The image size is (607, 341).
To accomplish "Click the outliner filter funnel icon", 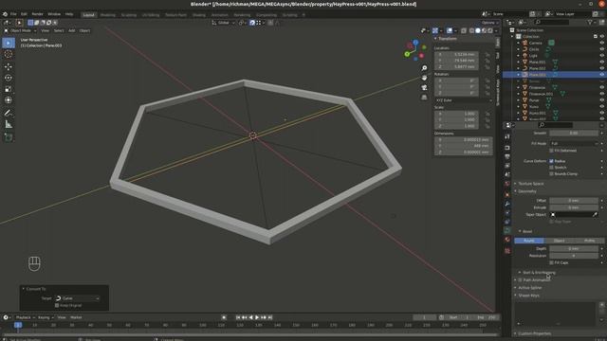I will point(590,23).
